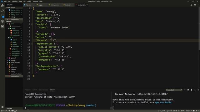The width and height of the screenshot is (200, 112).
Task: Close the package.json editor tab
Action: click(x=87, y=5)
